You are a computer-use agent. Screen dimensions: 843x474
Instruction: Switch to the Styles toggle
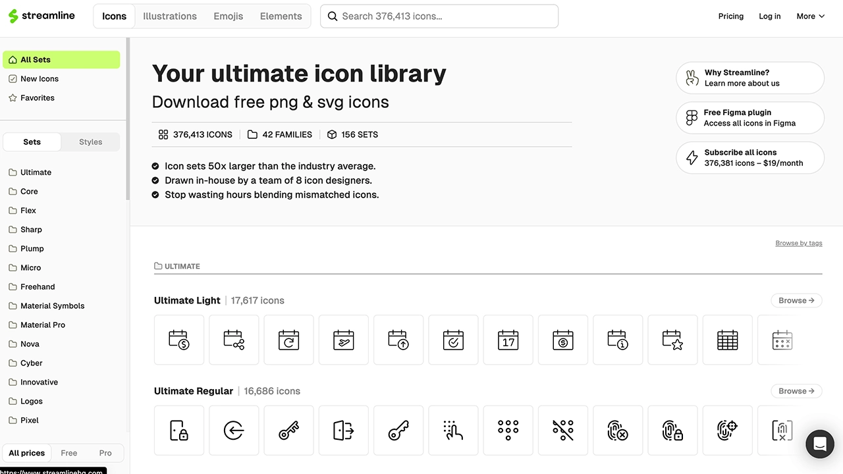coord(90,142)
